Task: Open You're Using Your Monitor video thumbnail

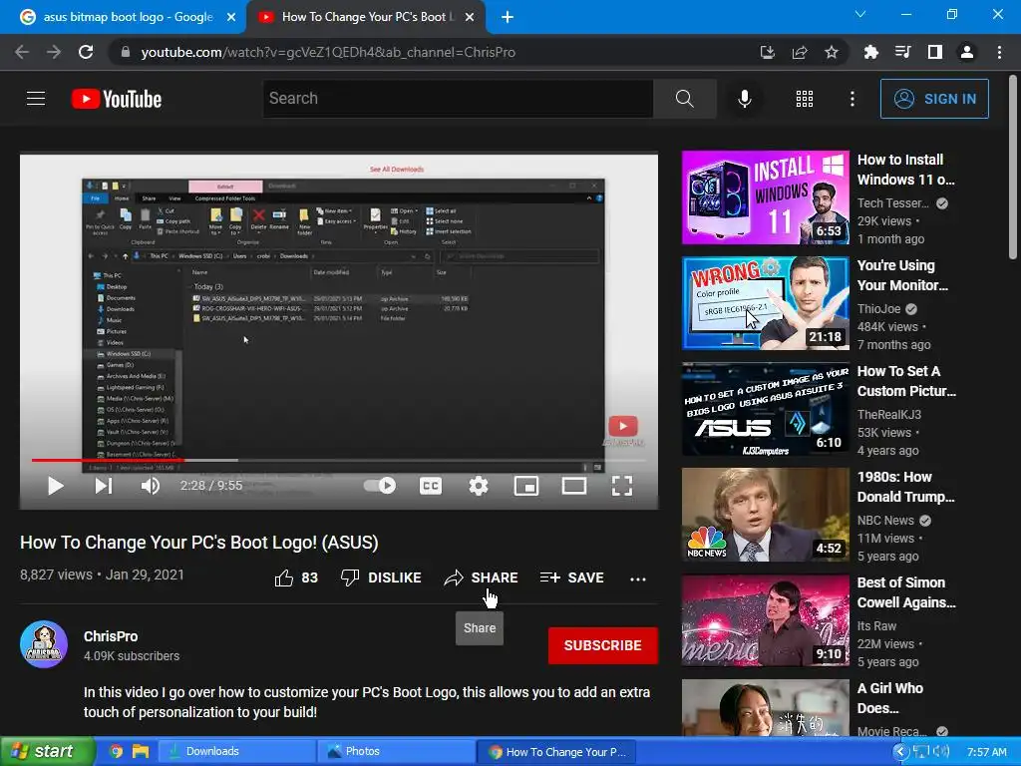Action: pyautogui.click(x=765, y=303)
